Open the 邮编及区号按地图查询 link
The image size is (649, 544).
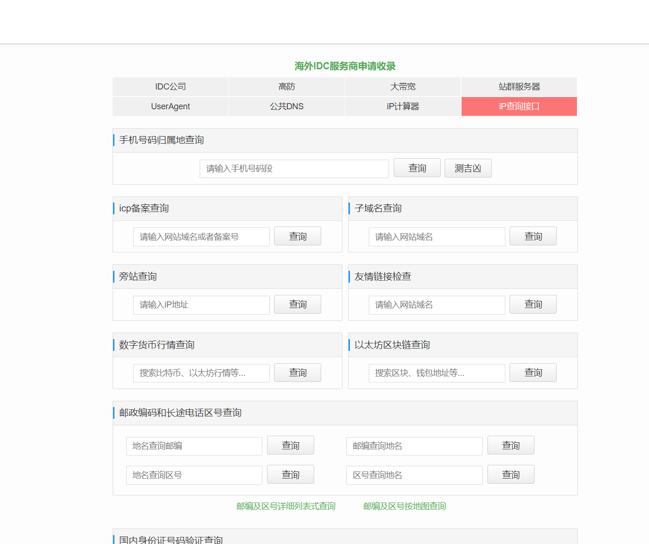pos(404,506)
